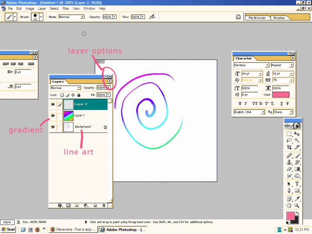The height and width of the screenshot is (234, 312).
Task: Activate the Eyedropper tool
Action: tap(297, 198)
